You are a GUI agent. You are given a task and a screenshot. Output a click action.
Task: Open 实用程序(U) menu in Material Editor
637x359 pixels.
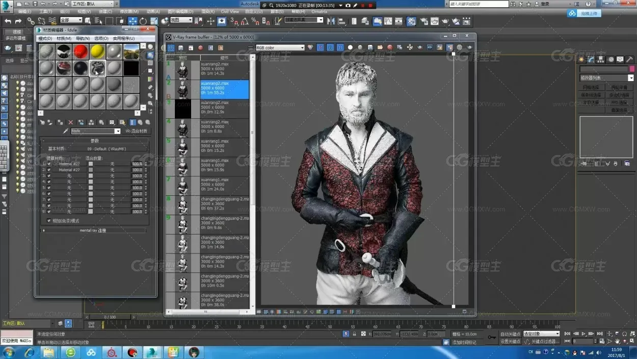point(124,38)
